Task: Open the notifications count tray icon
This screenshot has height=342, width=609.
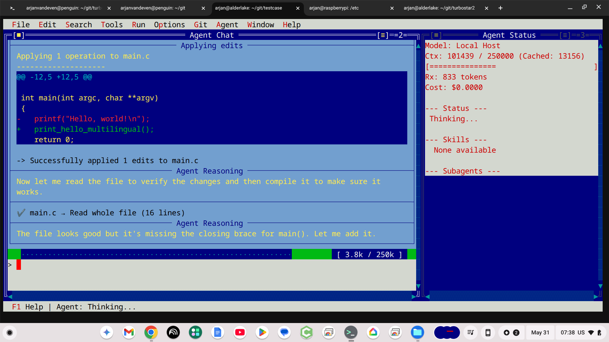Action: pyautogui.click(x=511, y=332)
